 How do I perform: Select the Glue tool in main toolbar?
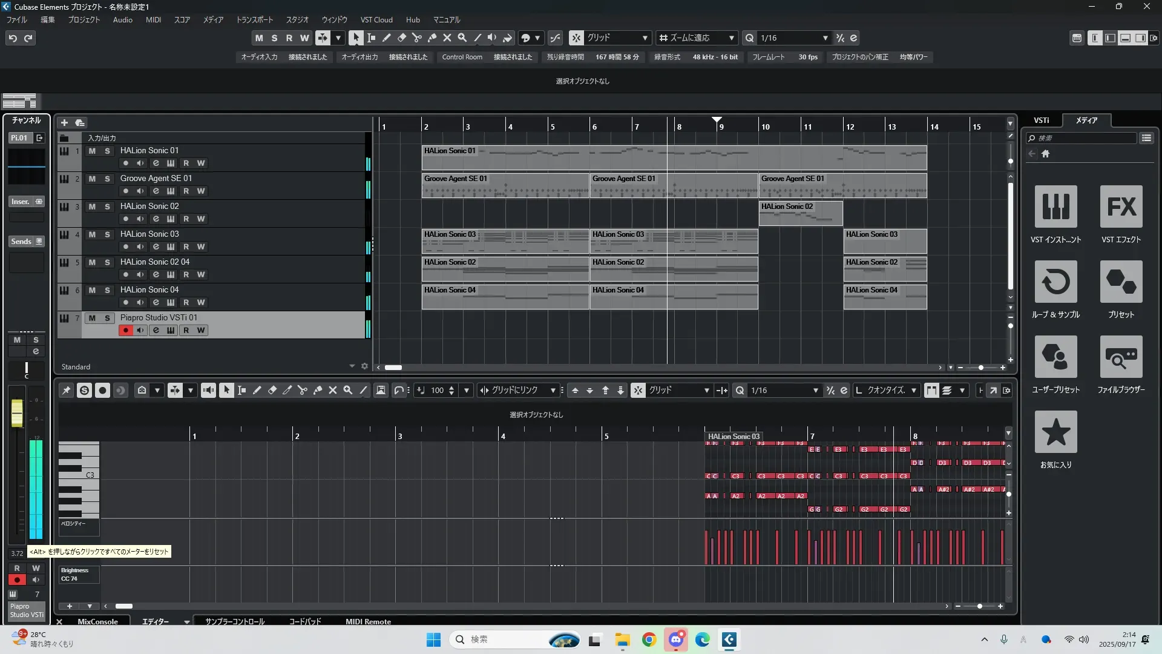[432, 38]
